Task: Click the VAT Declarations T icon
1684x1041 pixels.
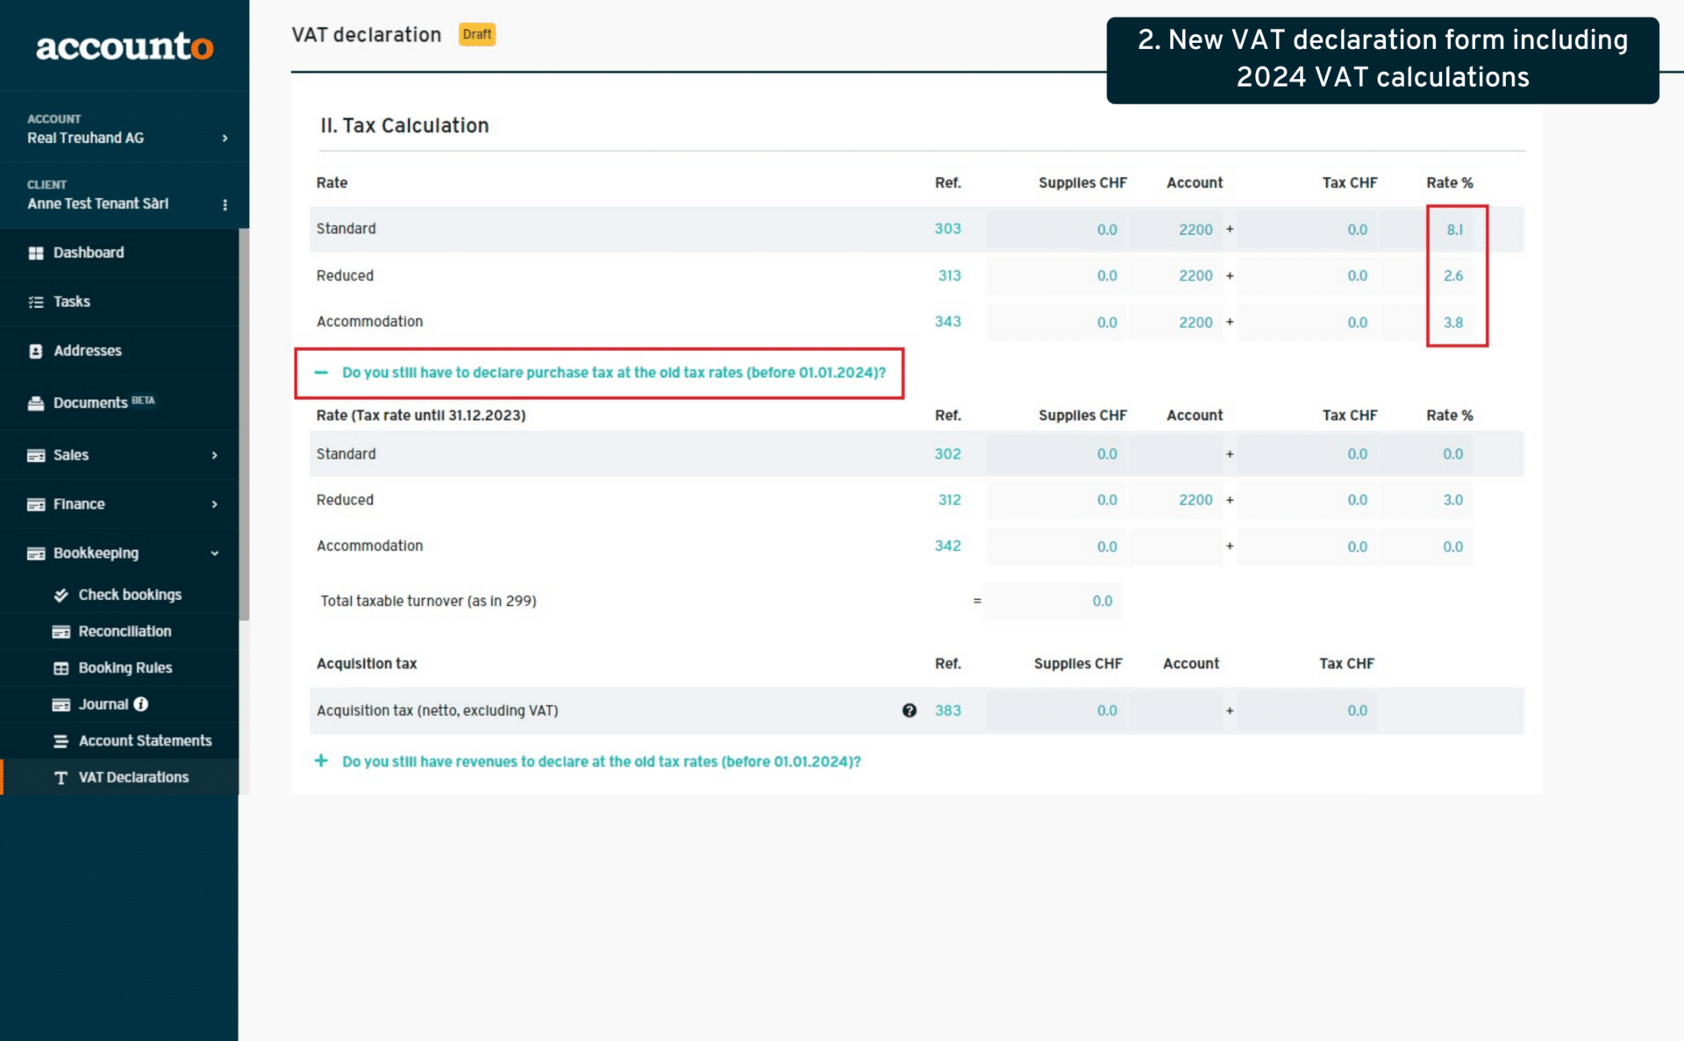Action: coord(61,778)
